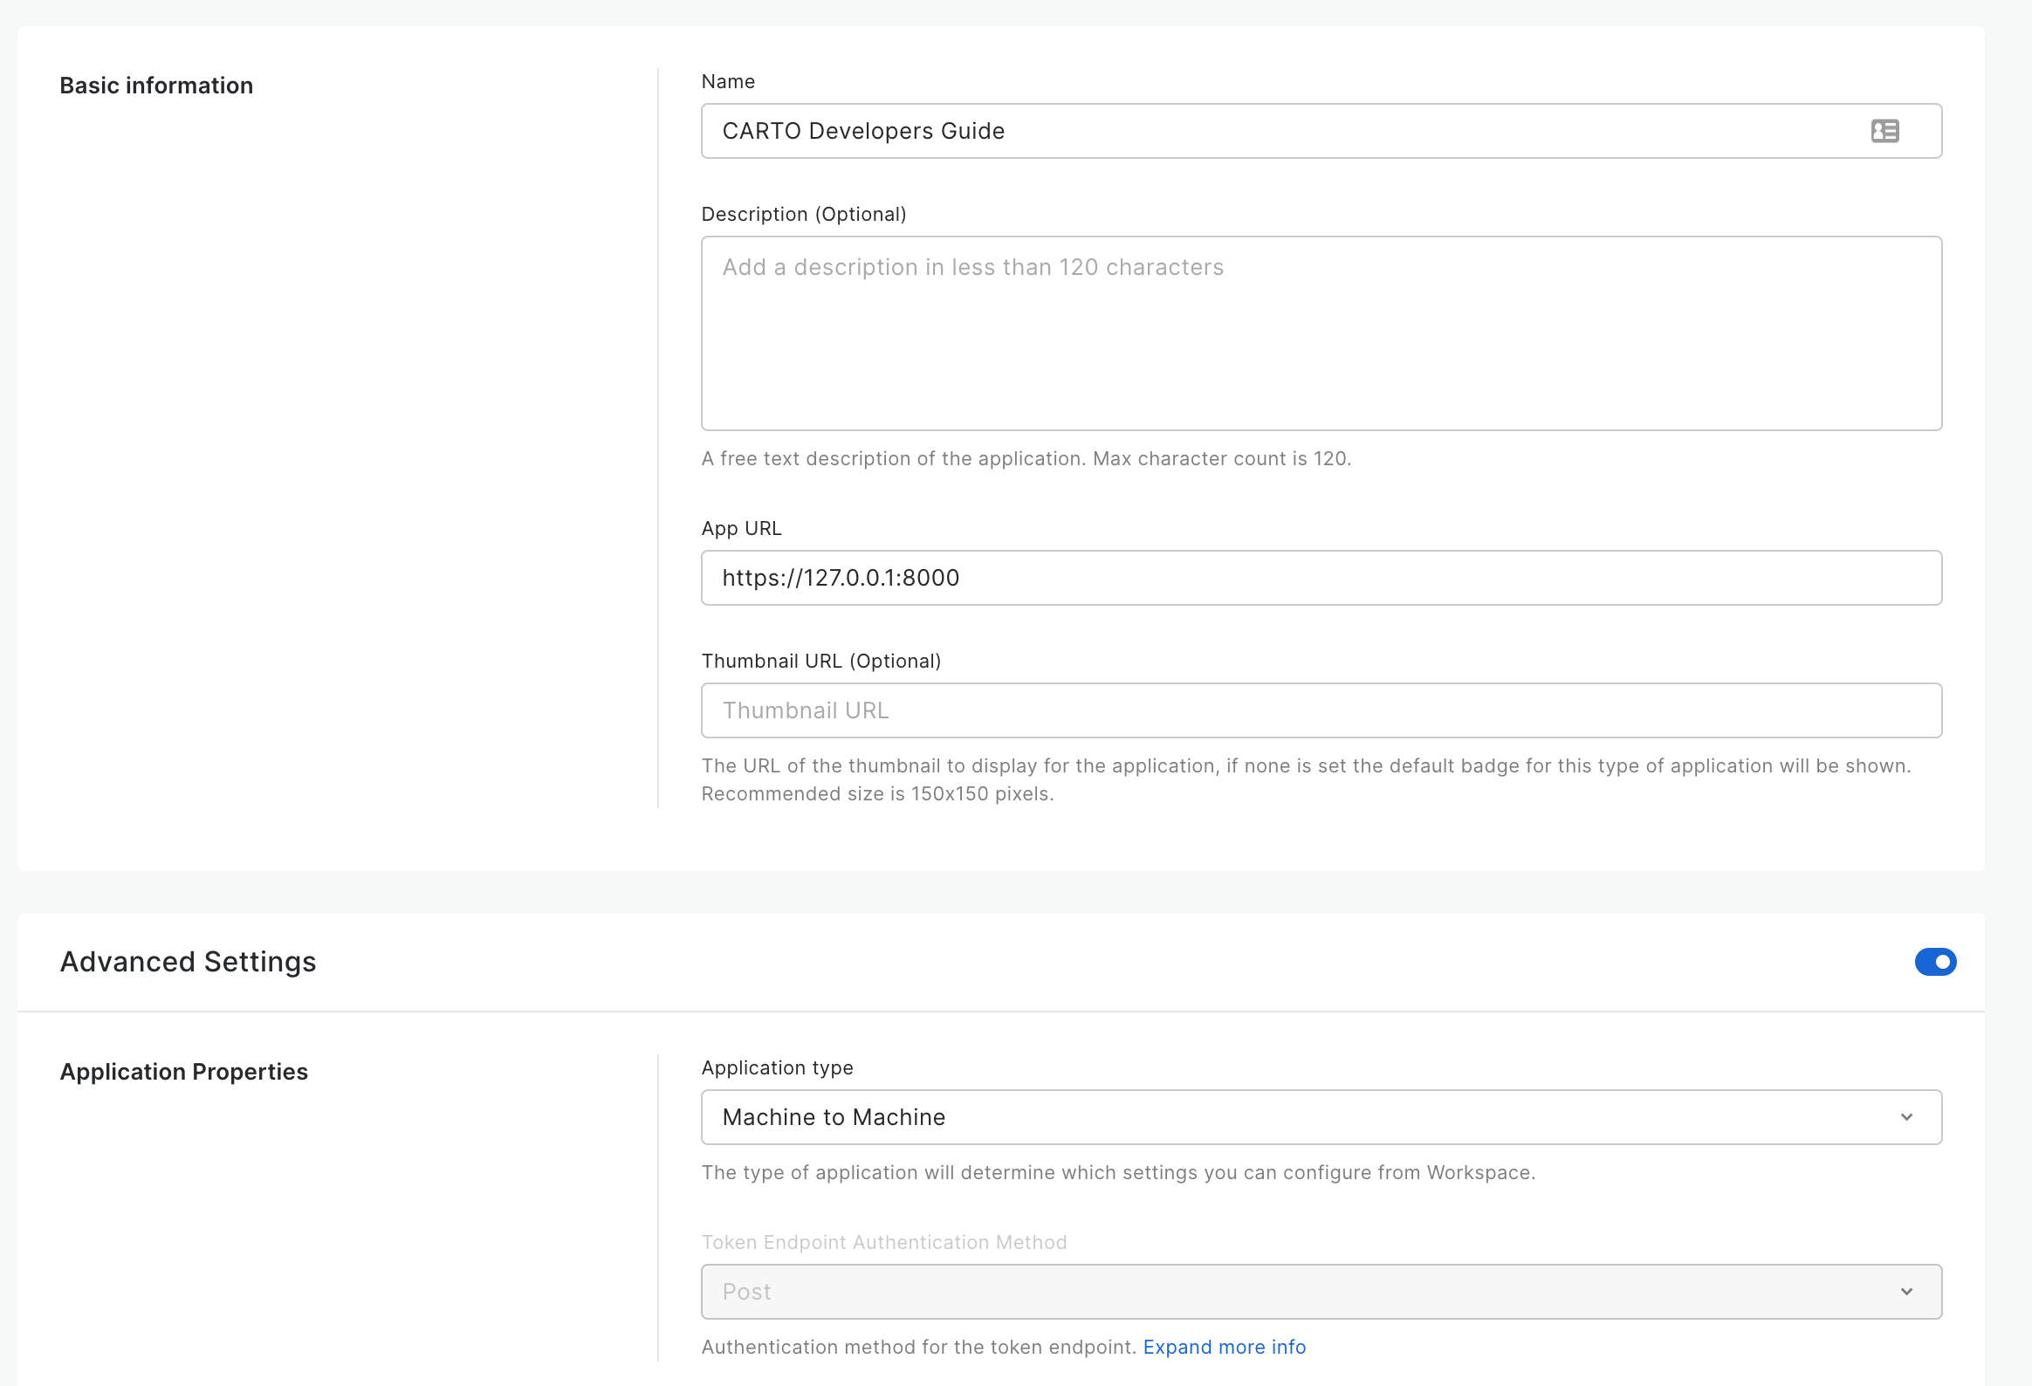2032x1386 pixels.
Task: Click the App URL input with https://127.0.0.1:8000
Action: 1321,578
